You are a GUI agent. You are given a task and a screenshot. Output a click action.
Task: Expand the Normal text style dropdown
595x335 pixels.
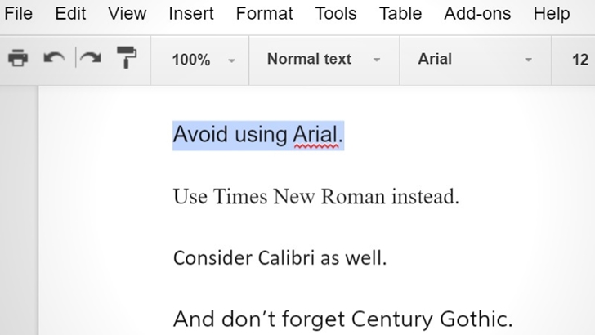click(324, 60)
